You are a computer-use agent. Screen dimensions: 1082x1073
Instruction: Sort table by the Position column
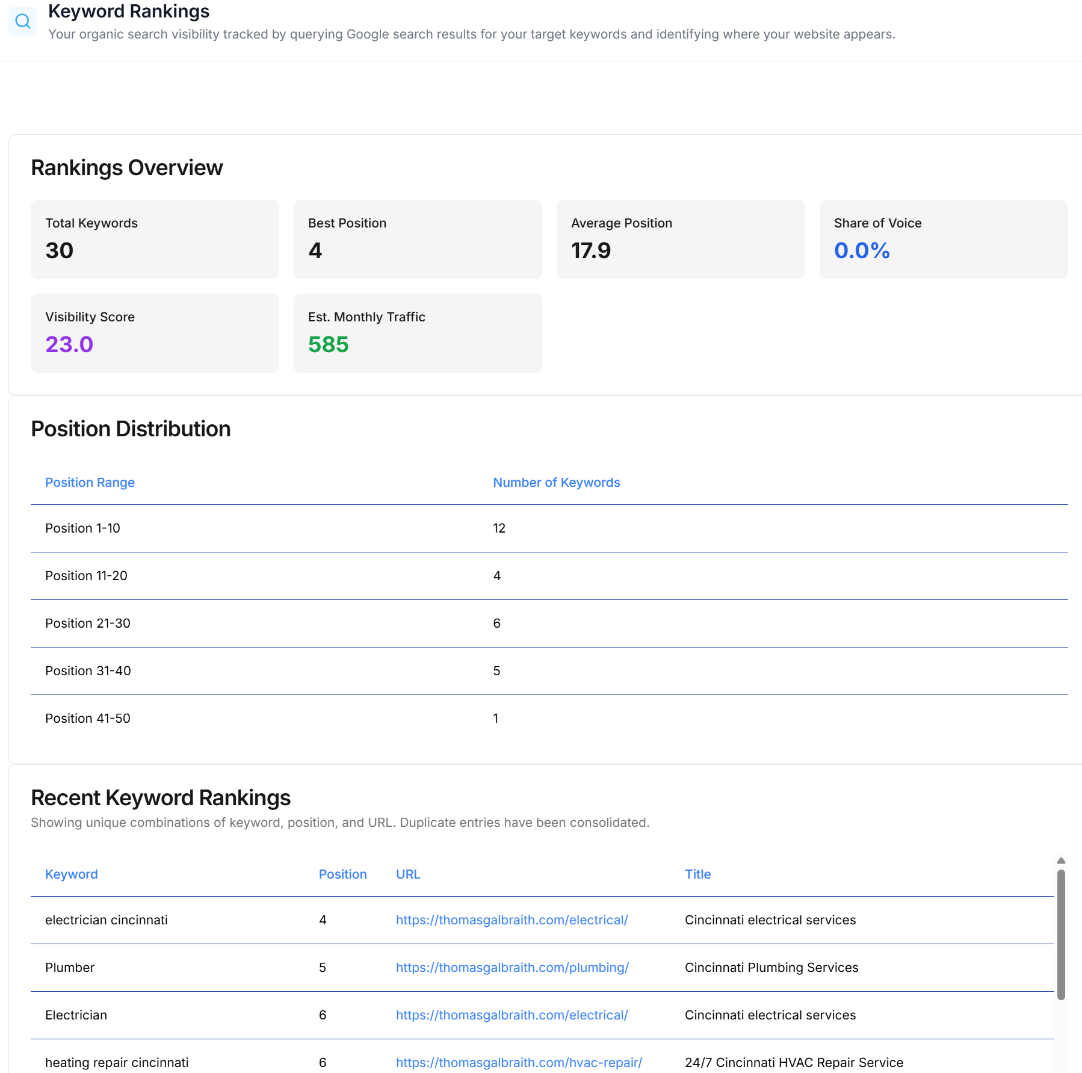tap(342, 874)
